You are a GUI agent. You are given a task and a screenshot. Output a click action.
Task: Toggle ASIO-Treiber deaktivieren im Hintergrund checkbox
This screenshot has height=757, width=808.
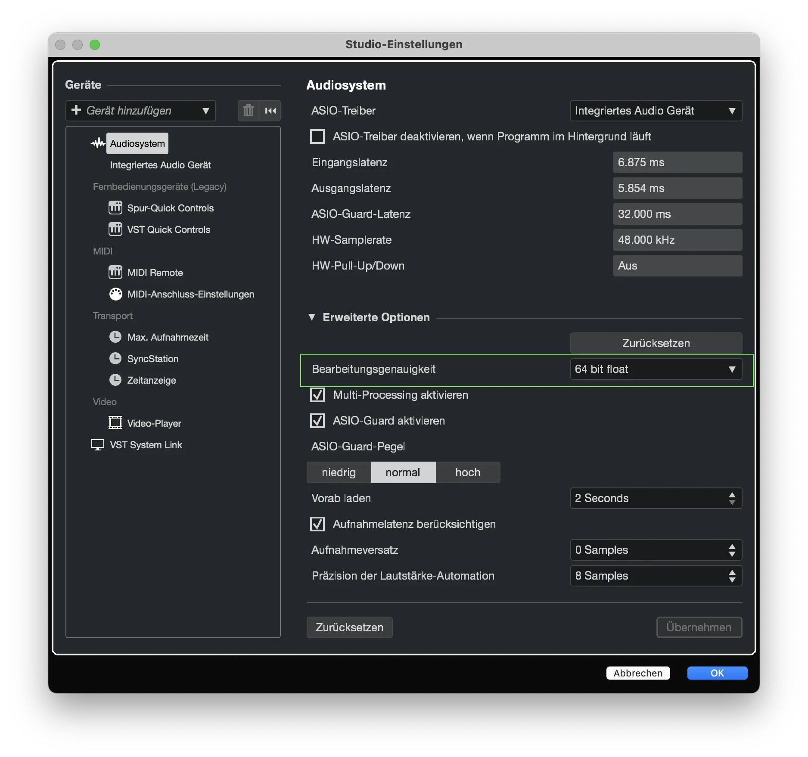tap(317, 137)
